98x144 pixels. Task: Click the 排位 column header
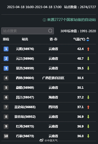coord(6,39)
